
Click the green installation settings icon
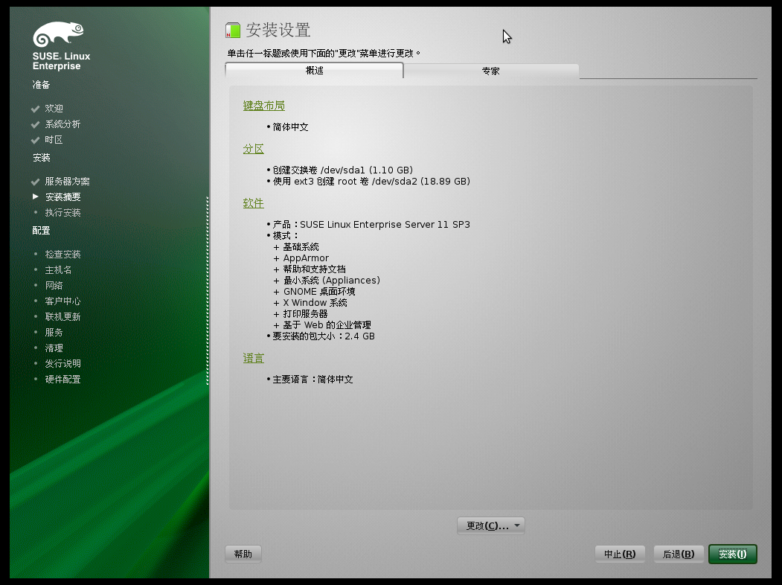point(233,30)
